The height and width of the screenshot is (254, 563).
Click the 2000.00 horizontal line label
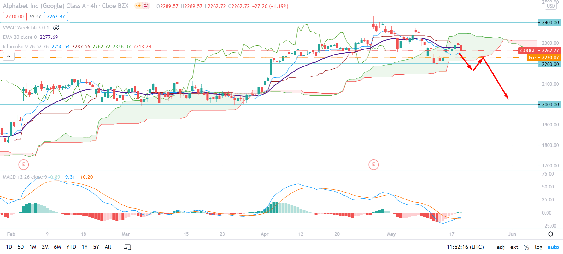tap(550, 104)
